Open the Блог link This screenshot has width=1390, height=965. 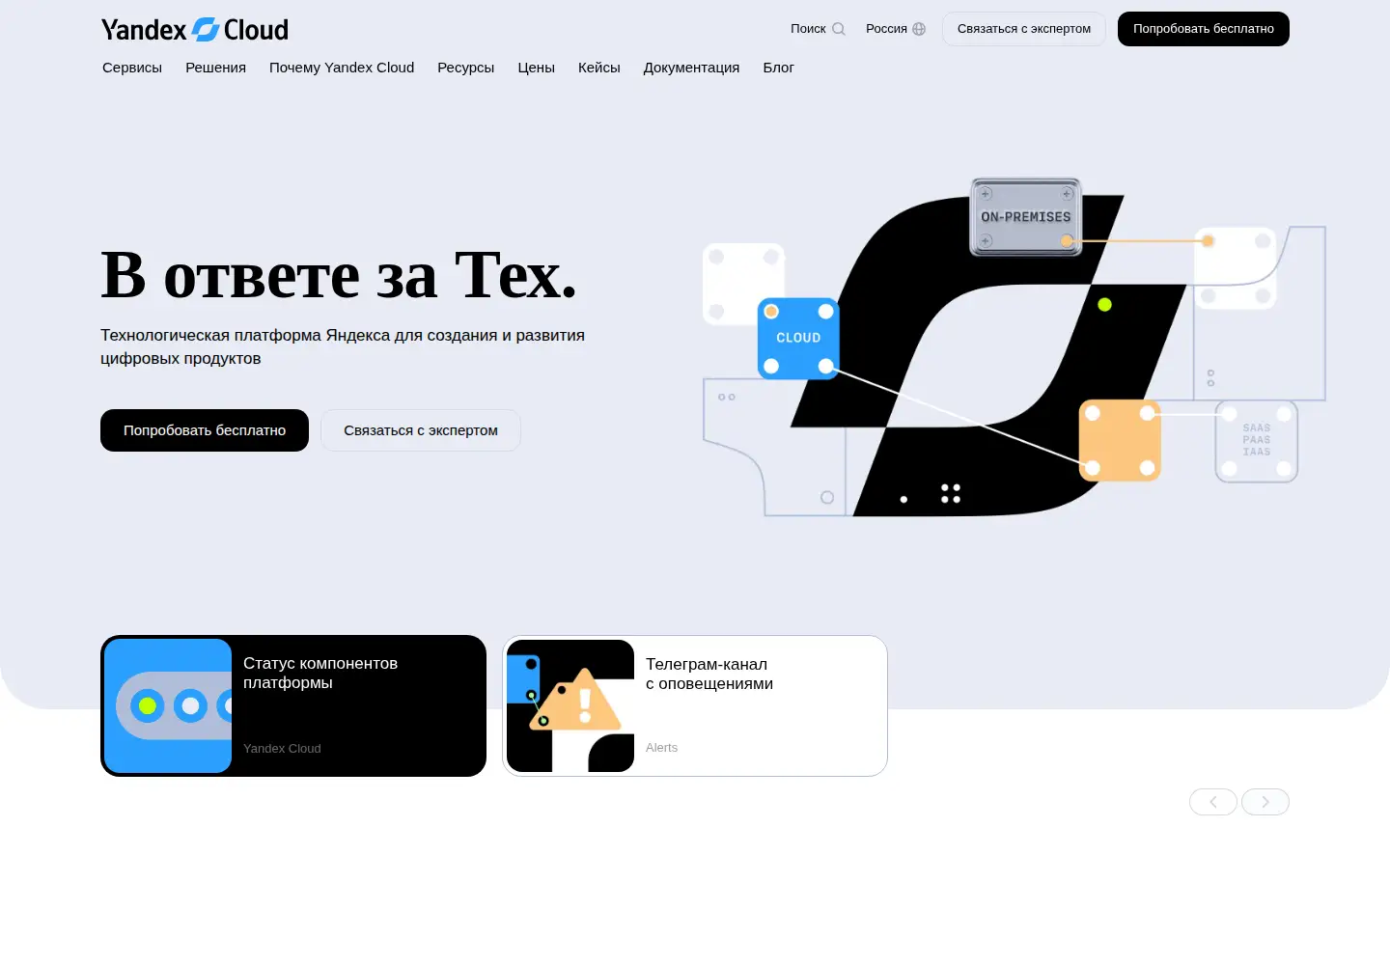pos(778,68)
